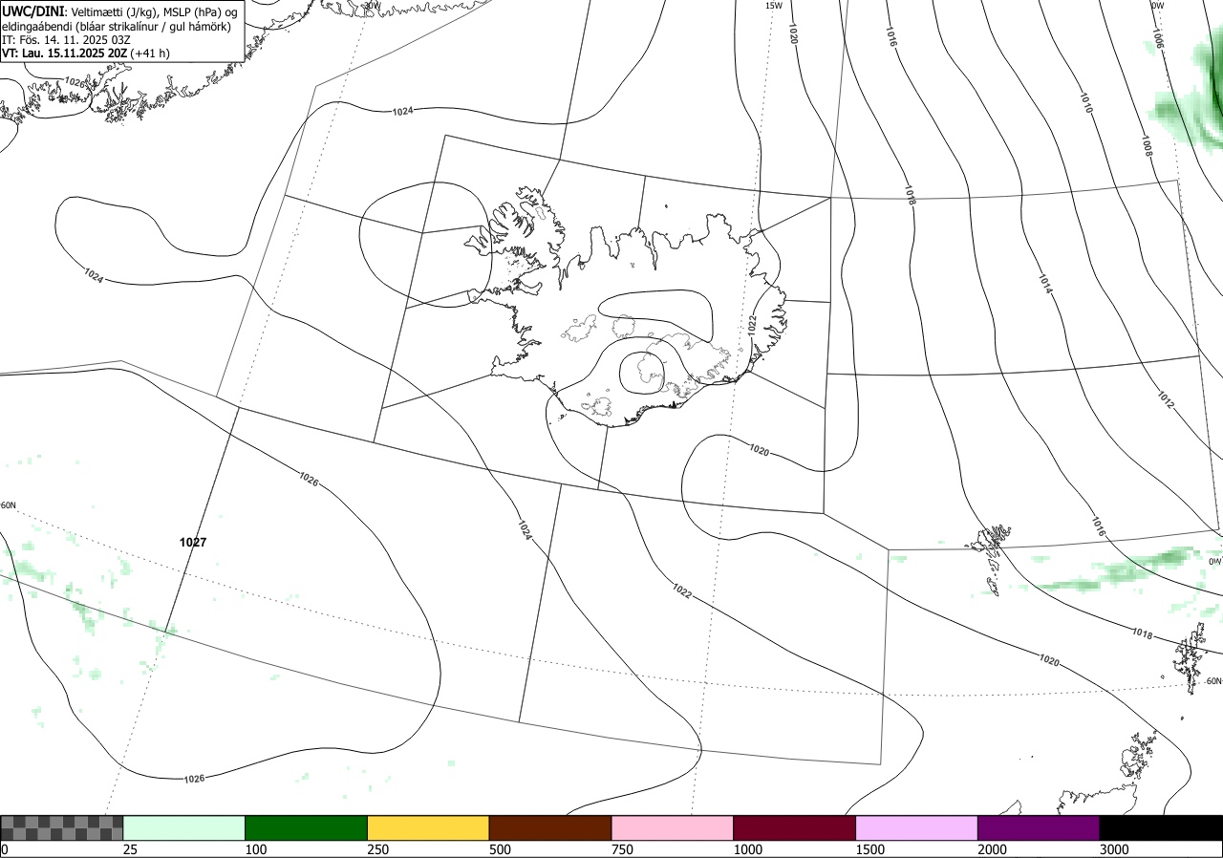1223x858 pixels.
Task: Click the dark red 1000–1500 legend swatch
Action: (x=795, y=827)
